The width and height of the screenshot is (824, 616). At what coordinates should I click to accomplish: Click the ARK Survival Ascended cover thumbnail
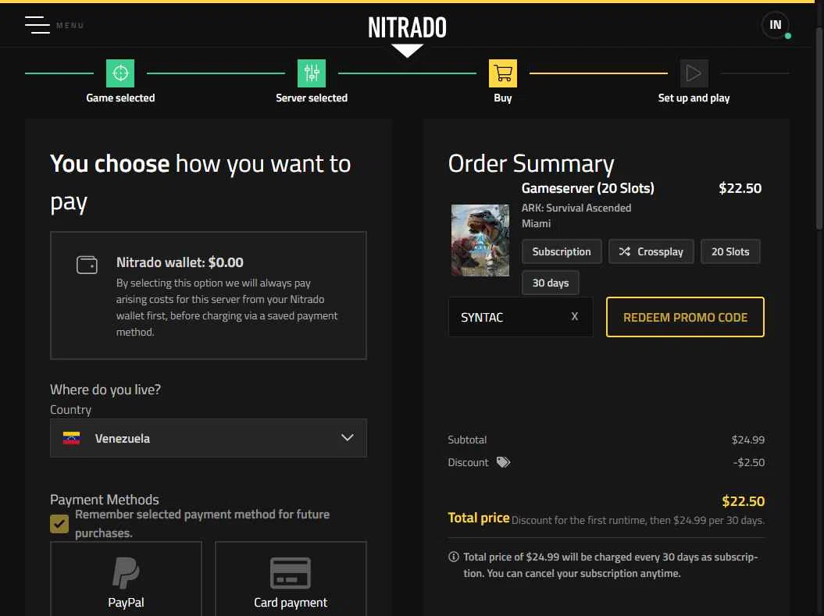(480, 240)
